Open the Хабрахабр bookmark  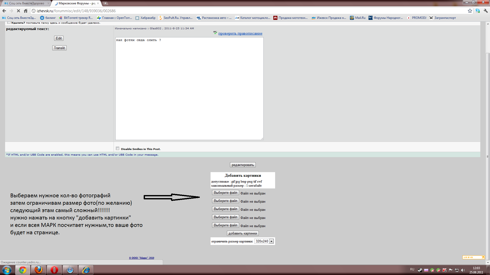tap(145, 18)
